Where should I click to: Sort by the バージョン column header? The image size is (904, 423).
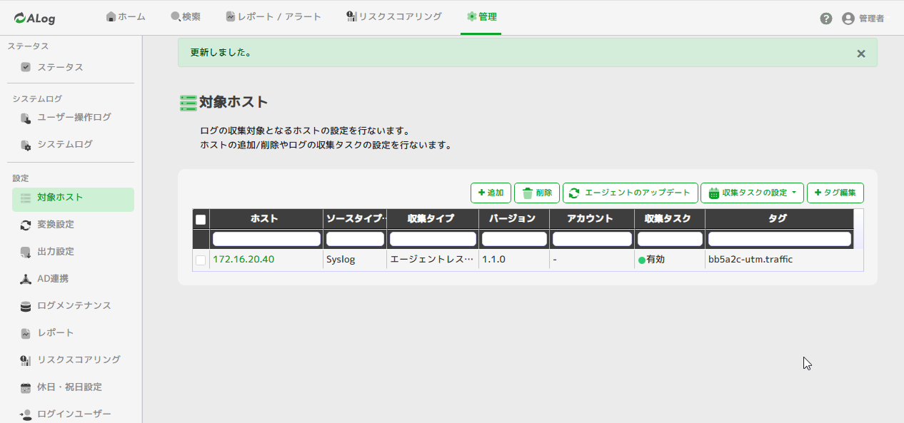[x=513, y=219]
